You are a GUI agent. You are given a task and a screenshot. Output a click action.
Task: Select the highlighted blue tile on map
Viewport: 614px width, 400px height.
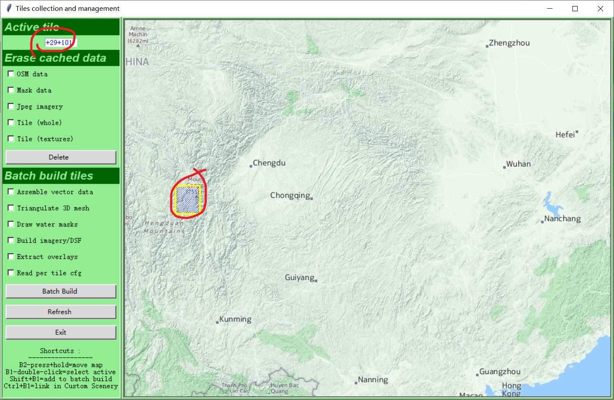[x=188, y=200]
